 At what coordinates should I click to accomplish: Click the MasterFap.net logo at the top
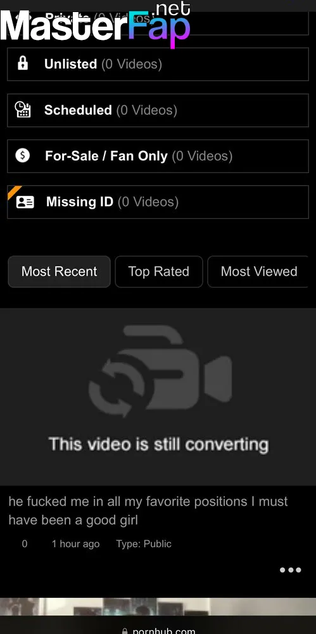pyautogui.click(x=96, y=24)
